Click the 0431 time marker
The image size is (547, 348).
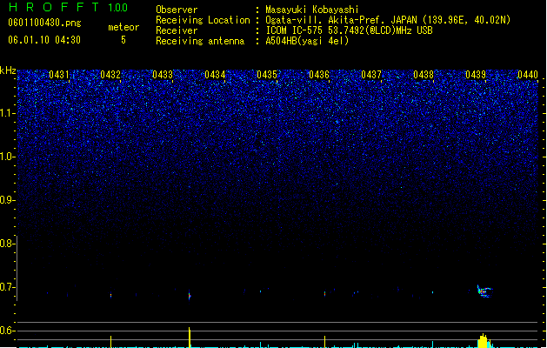coord(58,75)
